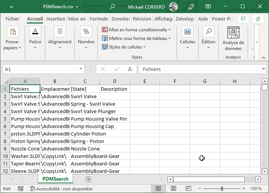Image resolution: width=269 pixels, height=193 pixels.
Task: Select cell C2 containing Swirl Valve
Action: tap(85, 96)
